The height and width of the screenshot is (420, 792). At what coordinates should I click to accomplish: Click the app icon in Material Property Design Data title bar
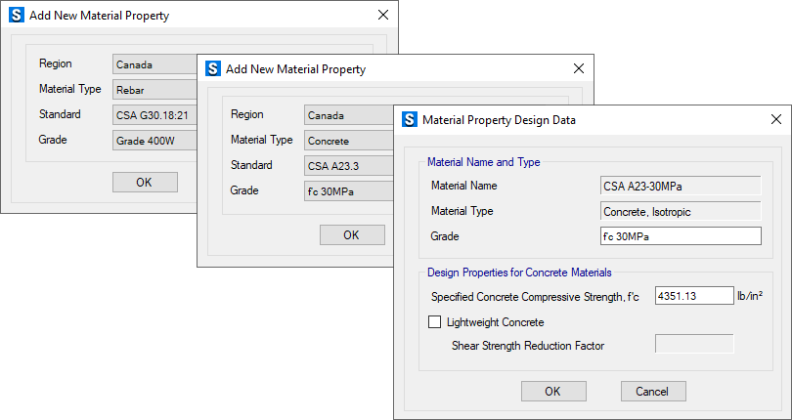point(409,120)
